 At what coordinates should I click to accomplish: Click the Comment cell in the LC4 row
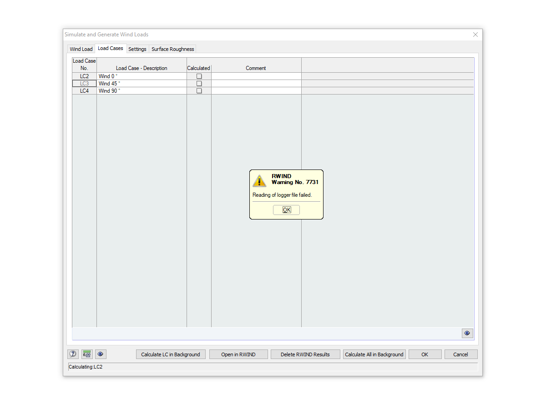(256, 91)
